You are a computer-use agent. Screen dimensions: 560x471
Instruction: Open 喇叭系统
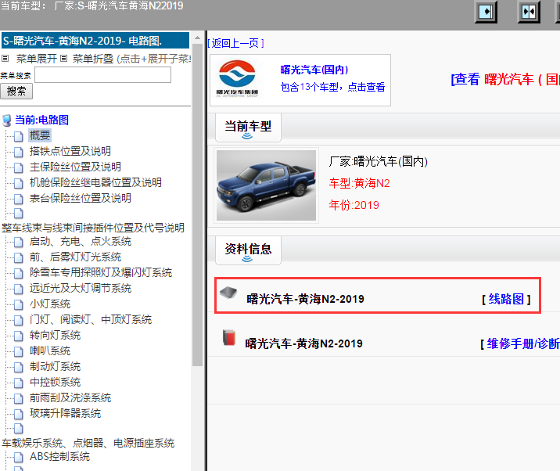[x=50, y=351]
